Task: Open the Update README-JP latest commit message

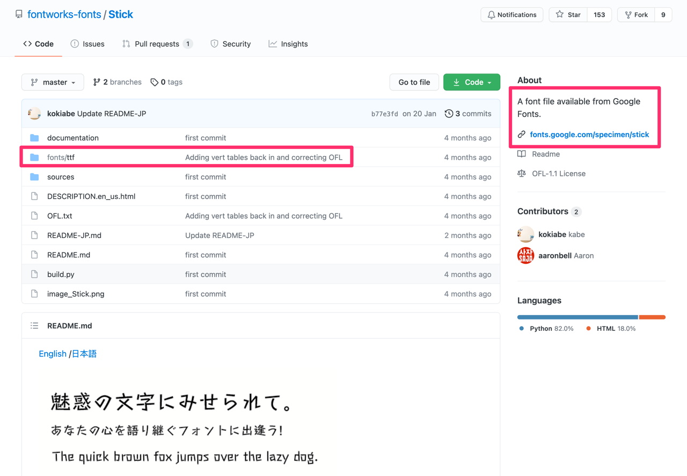Action: tap(112, 114)
